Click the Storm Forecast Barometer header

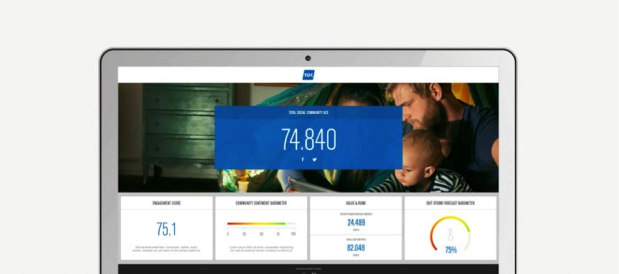[x=451, y=203]
